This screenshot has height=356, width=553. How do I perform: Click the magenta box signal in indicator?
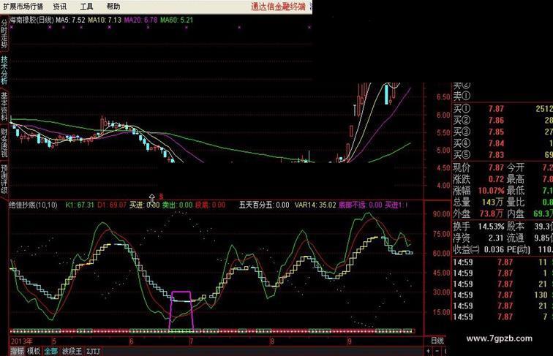point(181,311)
